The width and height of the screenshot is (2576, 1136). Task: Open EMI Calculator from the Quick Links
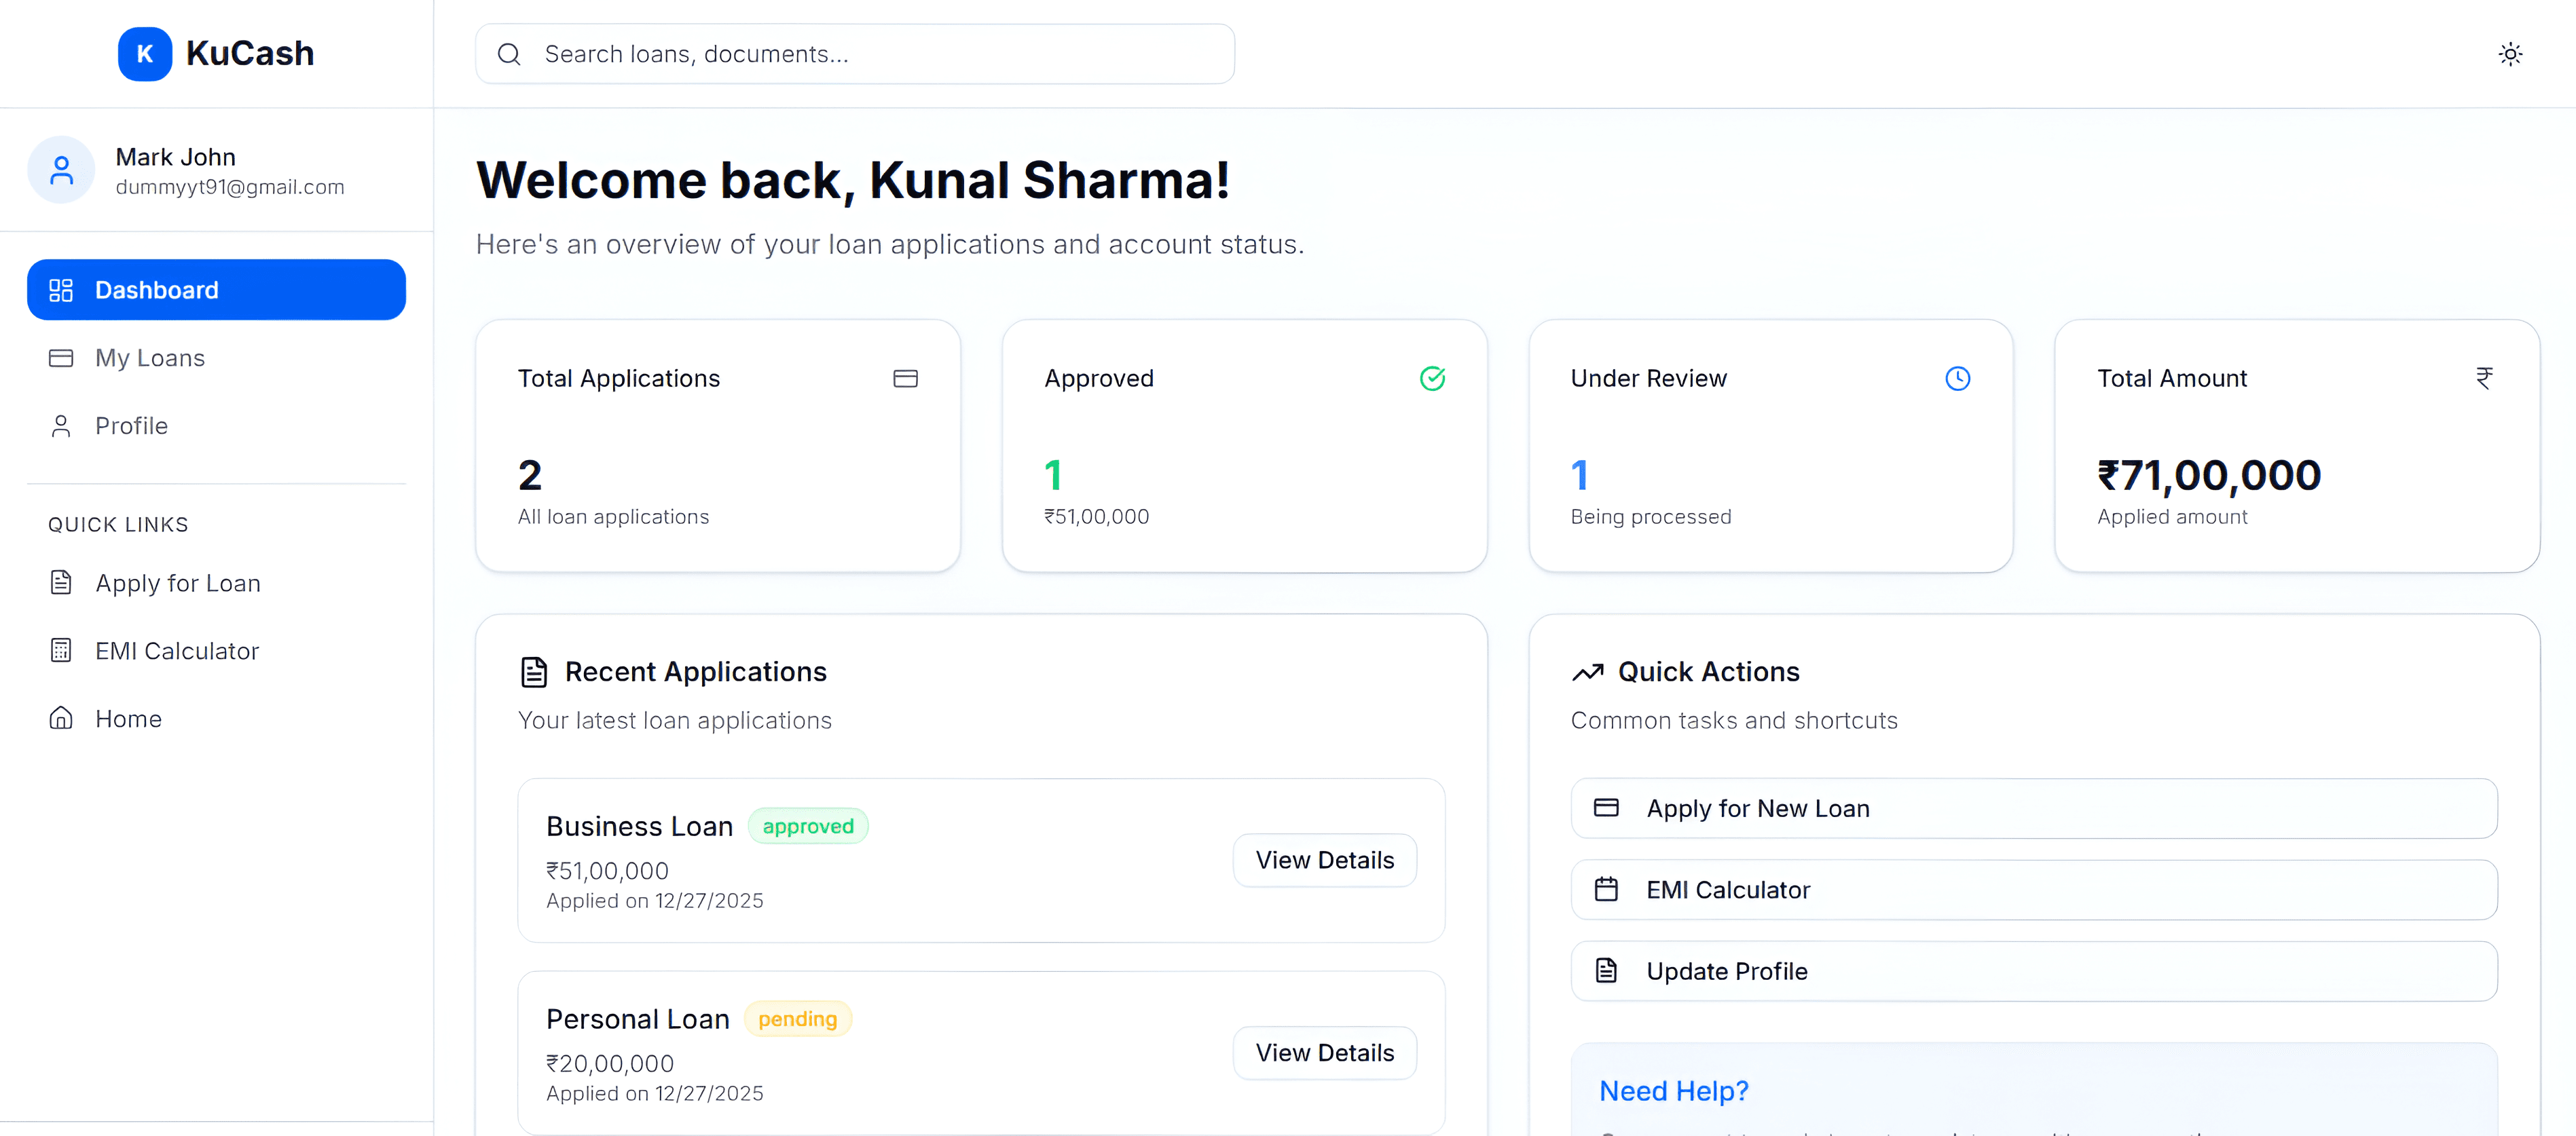[x=176, y=650]
